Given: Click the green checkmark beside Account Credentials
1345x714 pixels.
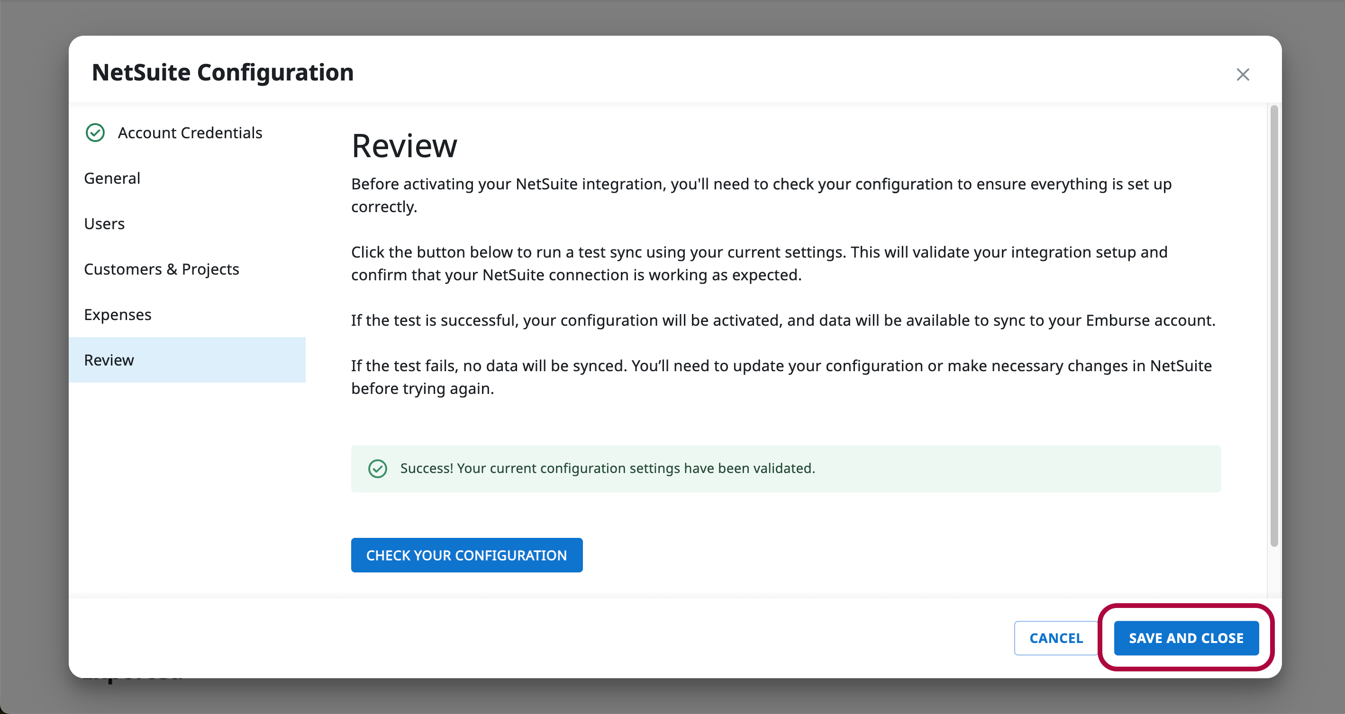Looking at the screenshot, I should click(x=95, y=133).
